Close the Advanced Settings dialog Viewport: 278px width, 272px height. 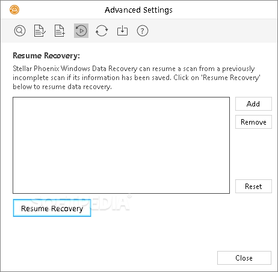pyautogui.click(x=244, y=258)
